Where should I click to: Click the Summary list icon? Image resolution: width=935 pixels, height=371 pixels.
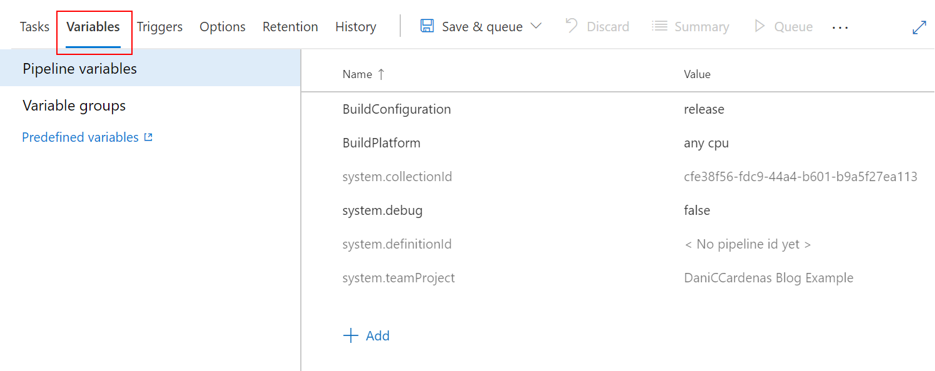coord(659,26)
